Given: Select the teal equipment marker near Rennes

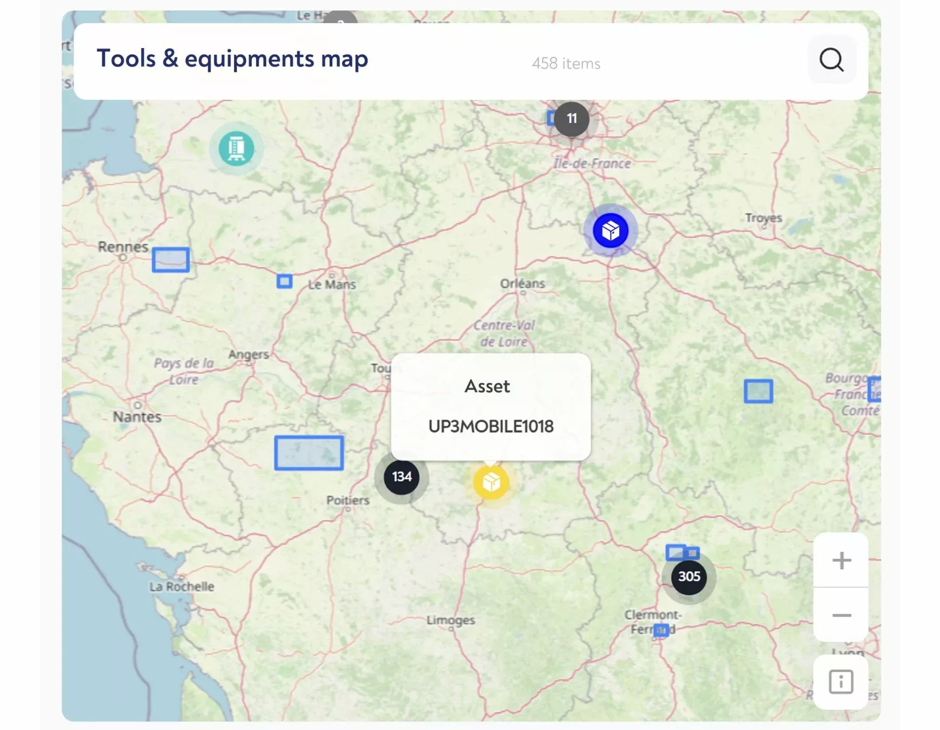Looking at the screenshot, I should click(236, 148).
